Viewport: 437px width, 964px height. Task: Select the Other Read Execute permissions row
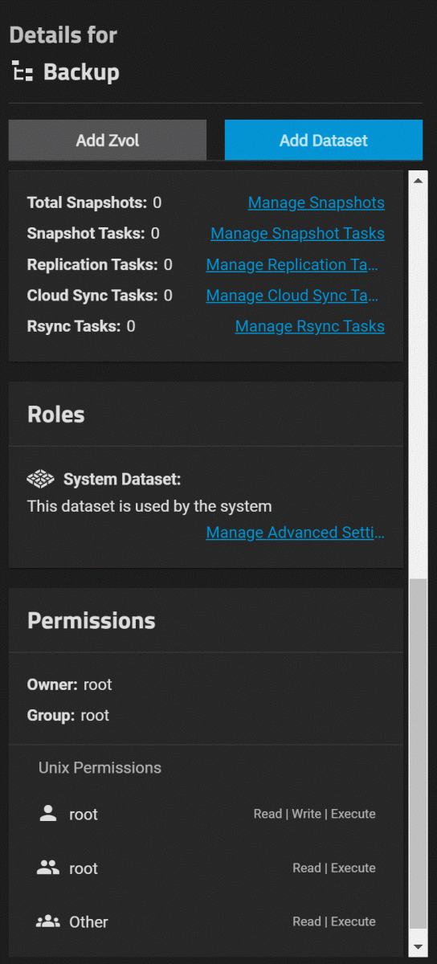point(206,921)
